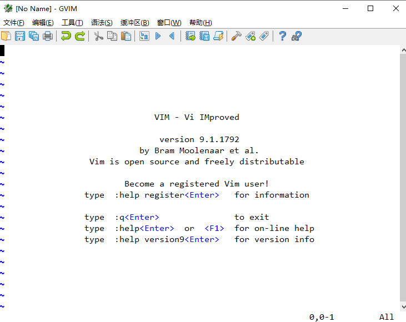This screenshot has height=322, width=406.
Task: Open Find and Replace icon
Action: 144,36
